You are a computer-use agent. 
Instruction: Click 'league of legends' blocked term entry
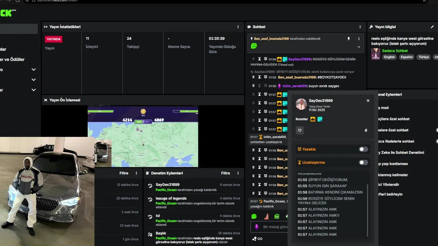[x=194, y=203]
